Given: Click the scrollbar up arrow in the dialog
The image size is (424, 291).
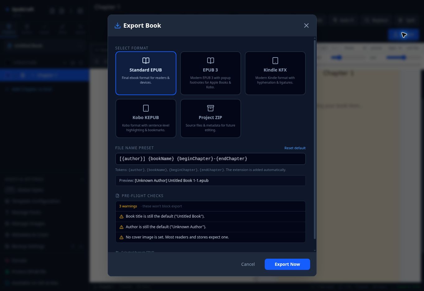Looking at the screenshot, I should click(x=315, y=38).
